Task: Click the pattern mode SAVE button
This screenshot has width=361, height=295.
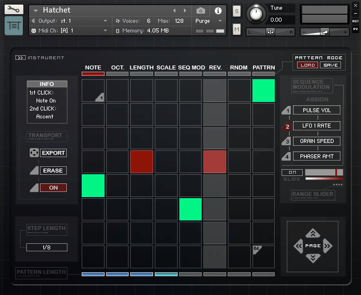Action: [x=330, y=65]
